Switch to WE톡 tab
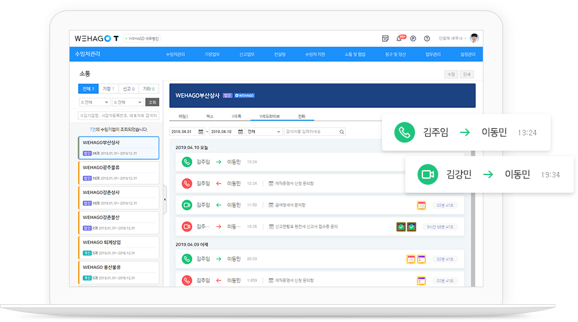578x322 pixels. coord(236,116)
